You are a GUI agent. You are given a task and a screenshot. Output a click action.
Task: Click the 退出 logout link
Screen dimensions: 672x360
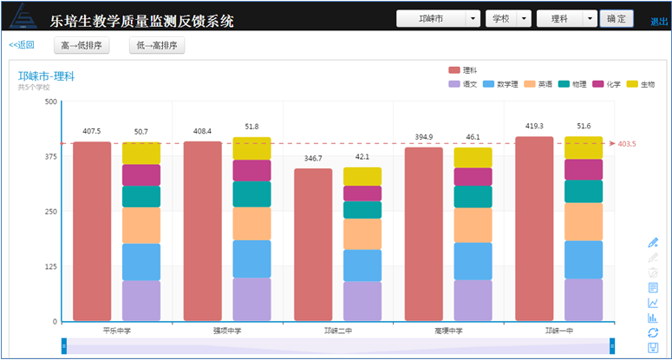point(659,21)
